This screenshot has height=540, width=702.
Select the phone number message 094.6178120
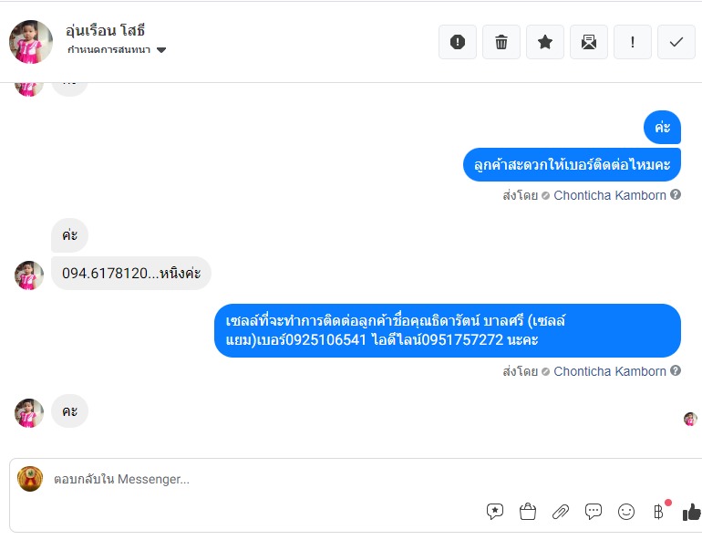[x=131, y=273]
